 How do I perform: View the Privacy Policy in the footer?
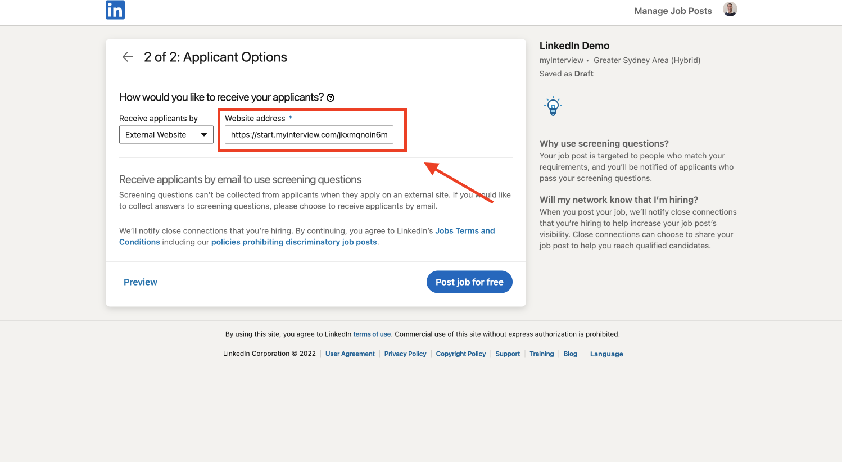click(405, 354)
